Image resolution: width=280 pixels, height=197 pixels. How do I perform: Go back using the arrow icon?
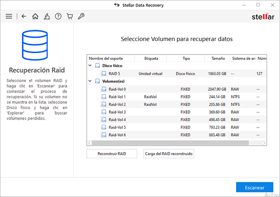24,16
